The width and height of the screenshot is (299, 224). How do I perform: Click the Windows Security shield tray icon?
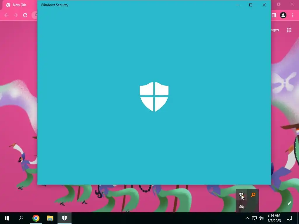[241, 195]
